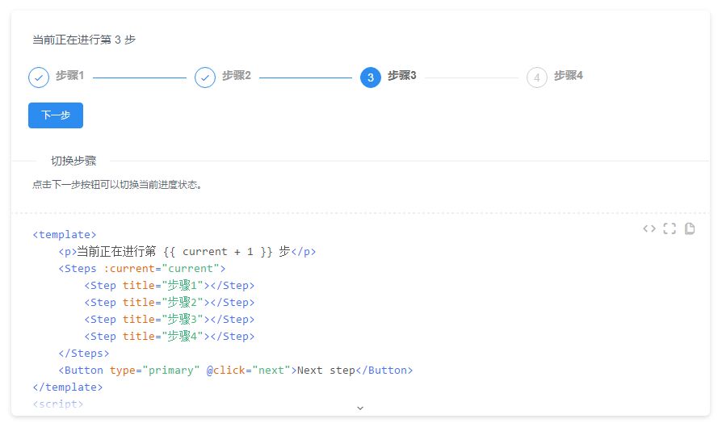Click the blue number 3 step circle
This screenshot has height=423, width=718.
tap(371, 77)
